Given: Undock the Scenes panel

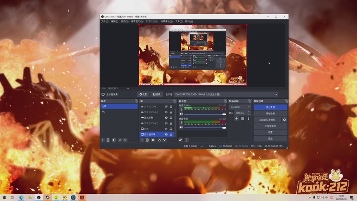Looking at the screenshot, I should (136, 101).
